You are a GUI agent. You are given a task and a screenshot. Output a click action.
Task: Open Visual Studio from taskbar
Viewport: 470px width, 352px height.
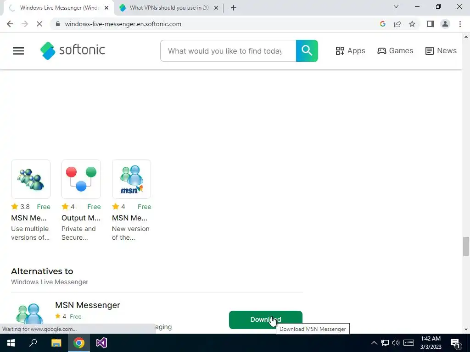101,343
